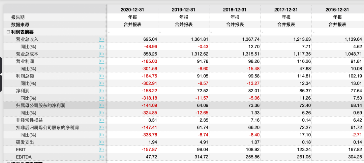Click the -324.85 growth cell
364x163 pixels.
tap(150, 113)
